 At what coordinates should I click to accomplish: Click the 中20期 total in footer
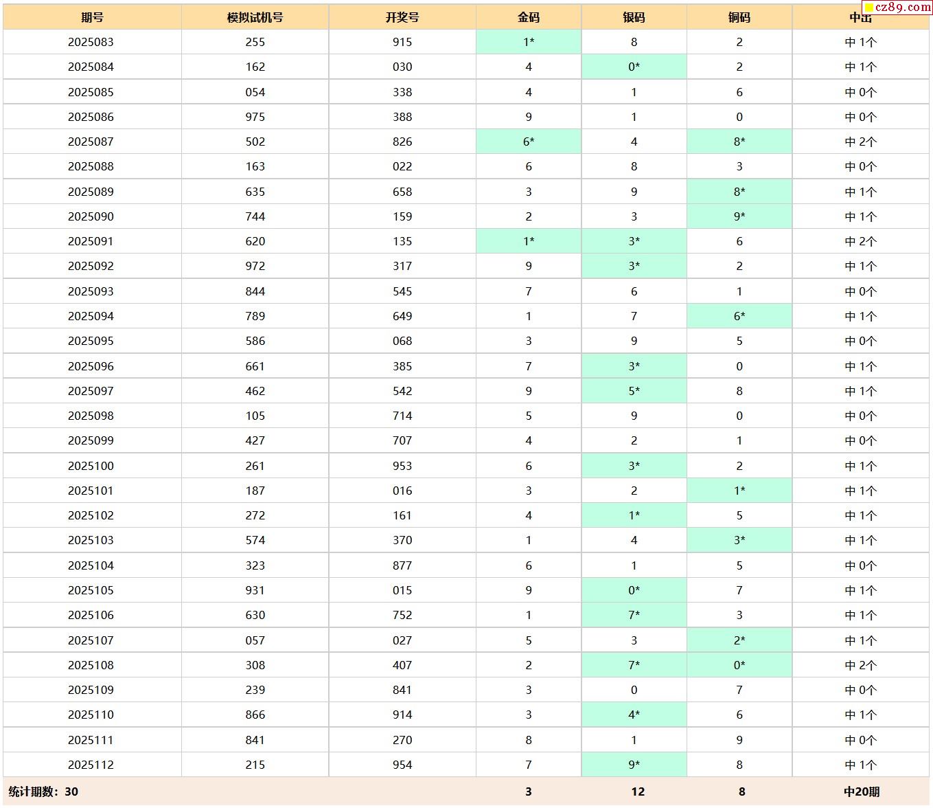click(862, 792)
